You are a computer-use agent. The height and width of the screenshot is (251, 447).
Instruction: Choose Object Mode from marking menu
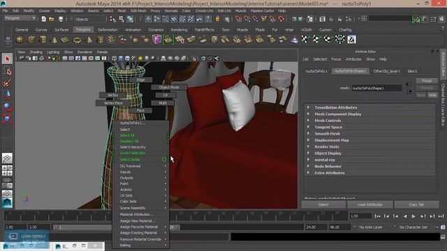(169, 87)
